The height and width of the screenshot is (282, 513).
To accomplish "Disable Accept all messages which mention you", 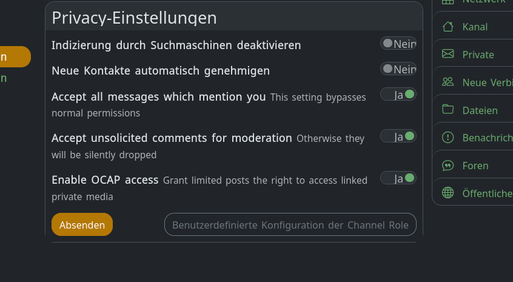I will pyautogui.click(x=398, y=95).
